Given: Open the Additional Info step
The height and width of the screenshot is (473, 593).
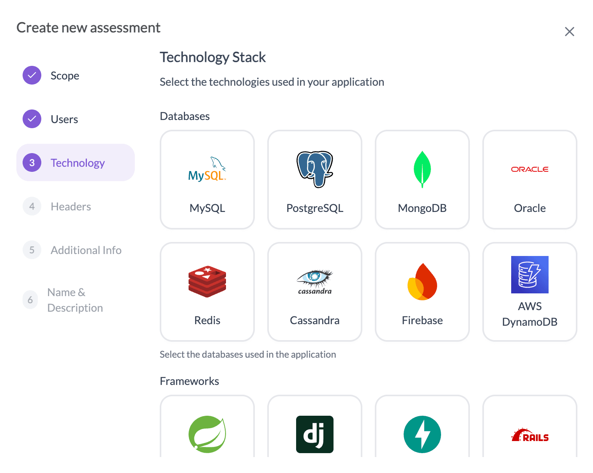Looking at the screenshot, I should pyautogui.click(x=86, y=250).
